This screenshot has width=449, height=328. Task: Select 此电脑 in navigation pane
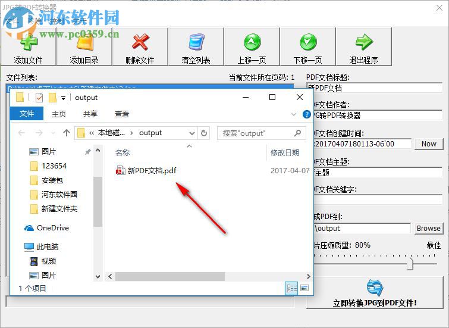pos(42,246)
